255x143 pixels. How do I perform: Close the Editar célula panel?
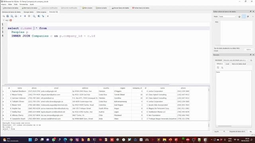pyautogui.click(x=253, y=12)
